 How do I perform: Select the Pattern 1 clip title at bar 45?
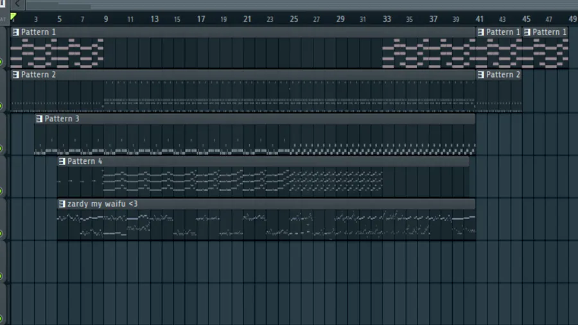(x=550, y=32)
